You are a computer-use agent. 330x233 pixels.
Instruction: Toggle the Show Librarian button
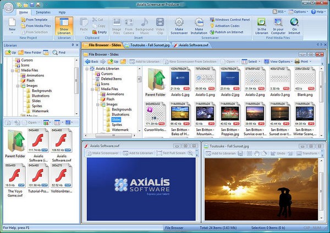click(x=64, y=24)
